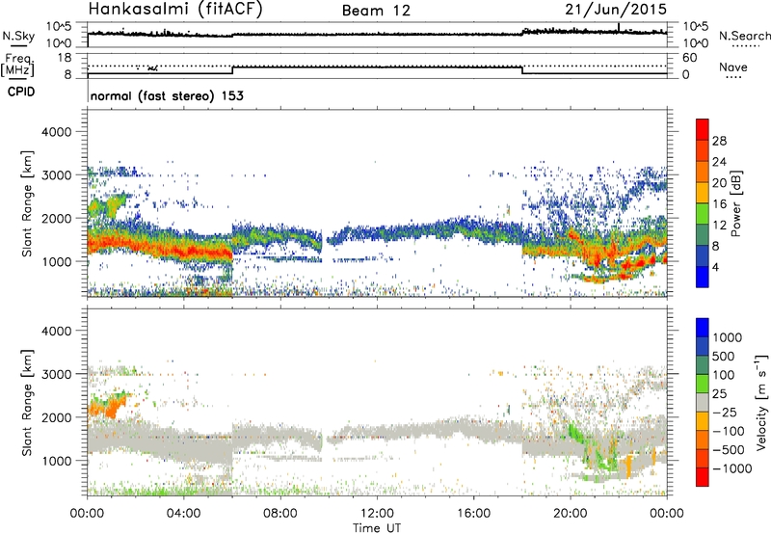Click the '-1000' velocity colorbar value

[x=732, y=468]
